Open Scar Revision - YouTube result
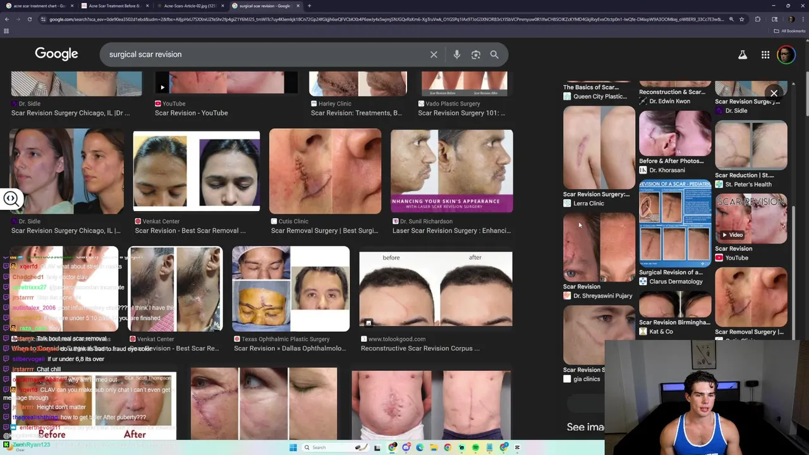The height and width of the screenshot is (455, 809). tap(191, 113)
